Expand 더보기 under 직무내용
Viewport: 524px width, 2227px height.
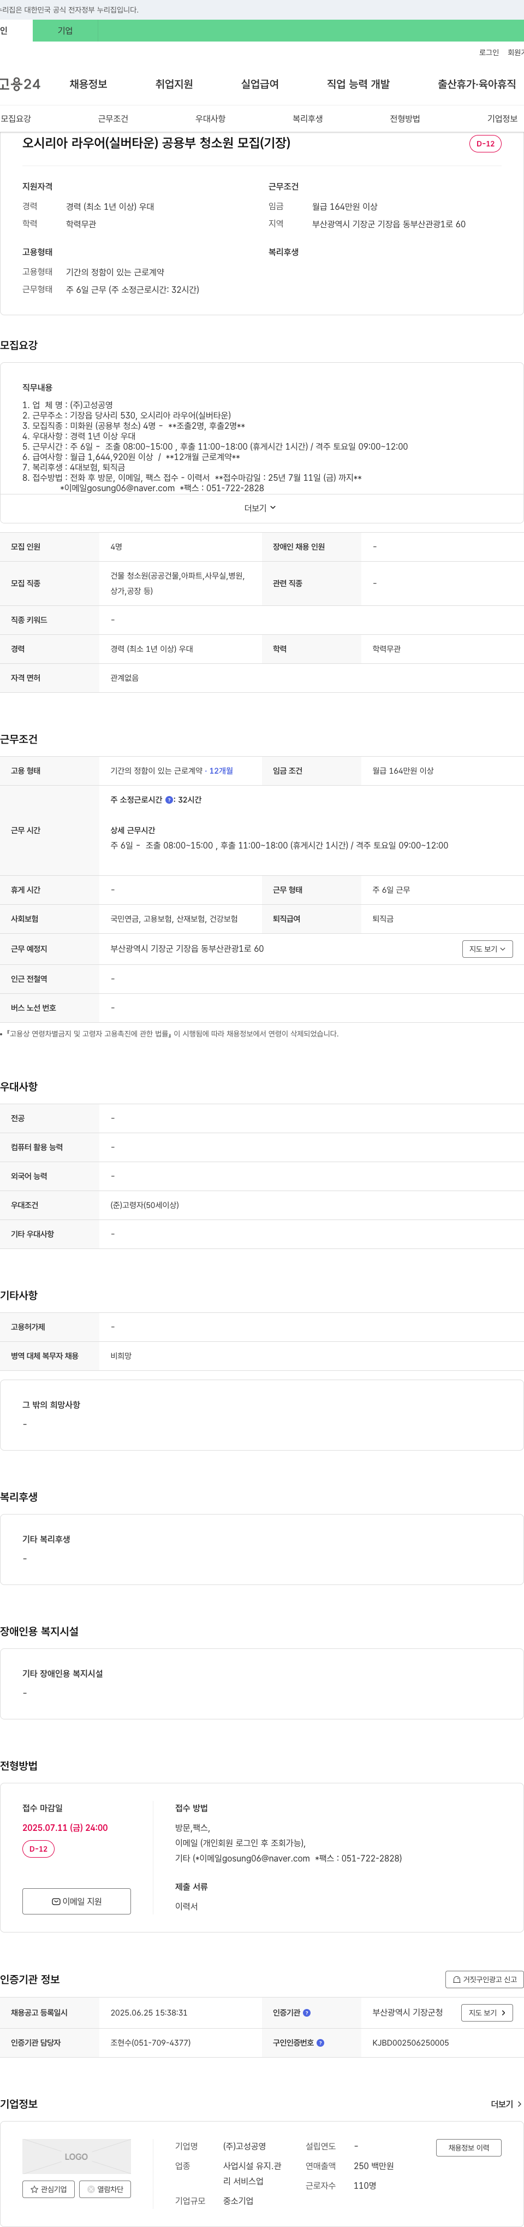click(x=260, y=508)
